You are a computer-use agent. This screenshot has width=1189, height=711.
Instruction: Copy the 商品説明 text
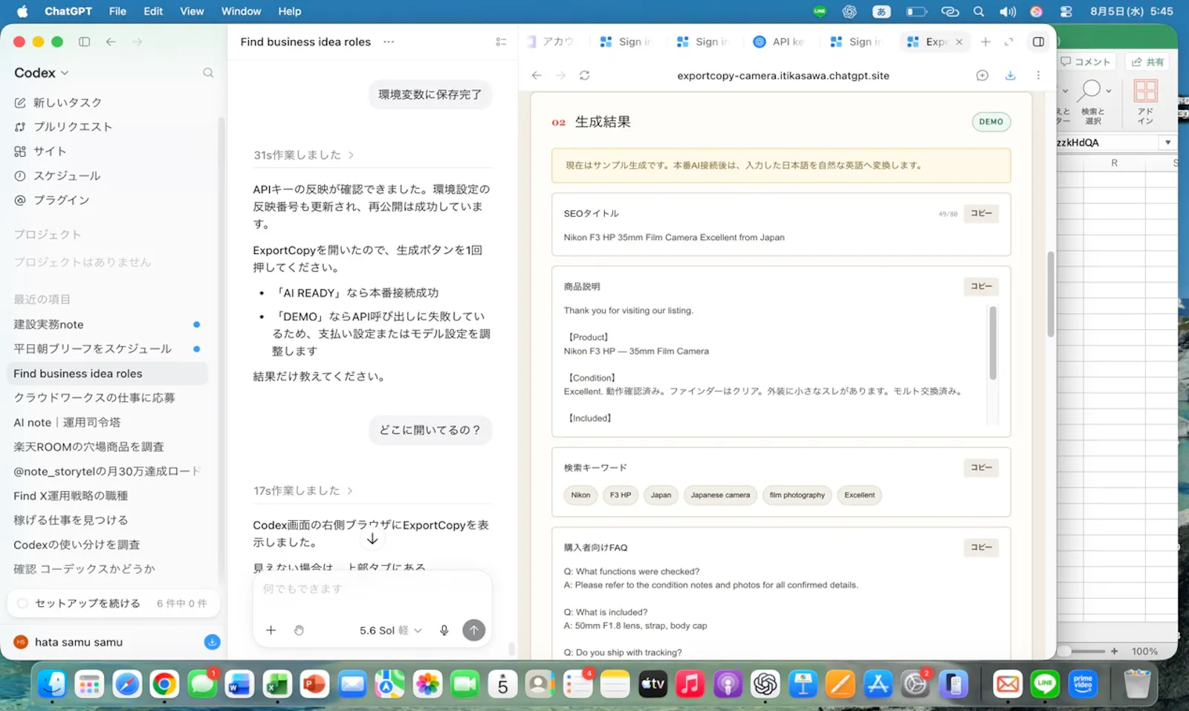pyautogui.click(x=981, y=286)
